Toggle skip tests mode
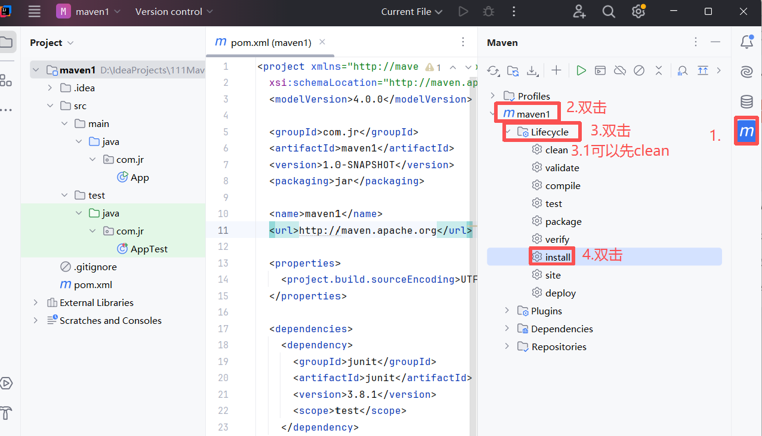The width and height of the screenshot is (762, 436). [x=639, y=70]
